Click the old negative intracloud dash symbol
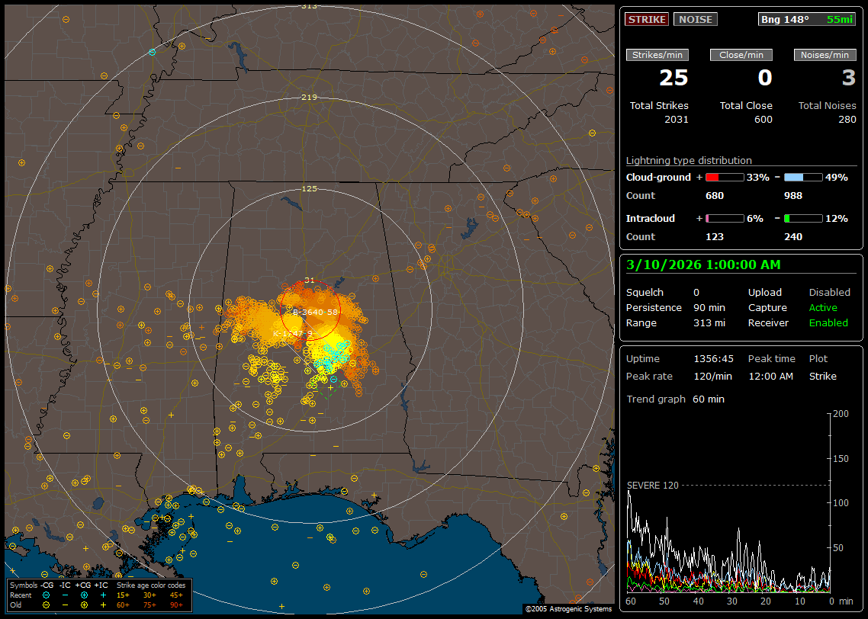Viewport: 868px width, 619px height. coord(66,605)
